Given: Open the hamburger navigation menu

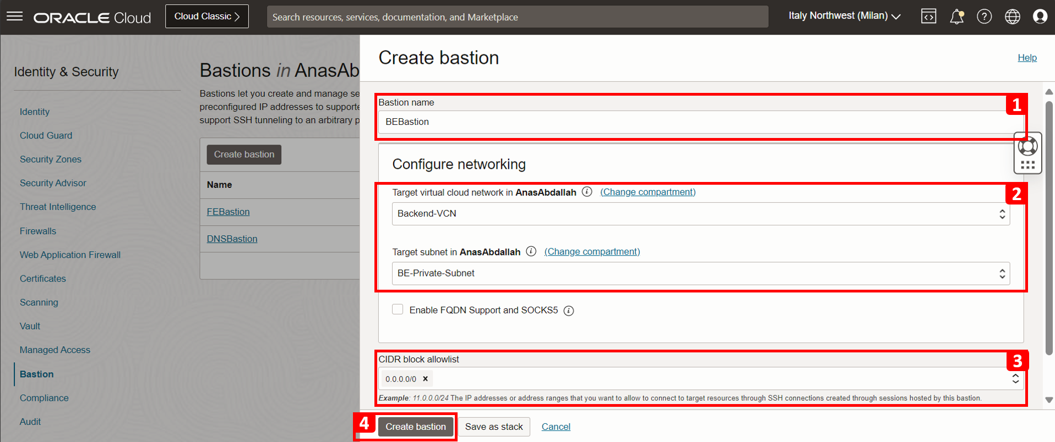Looking at the screenshot, I should (x=15, y=16).
